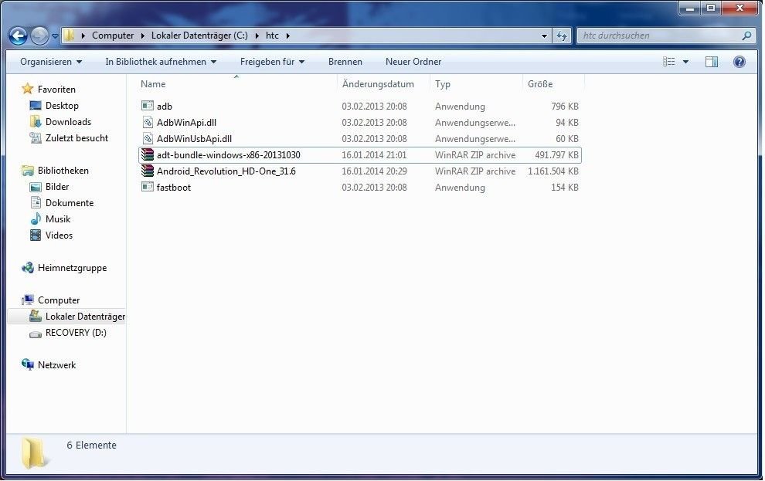The image size is (765, 481).
Task: Click the file name 'AdbWinApi.dll'
Action: (186, 122)
